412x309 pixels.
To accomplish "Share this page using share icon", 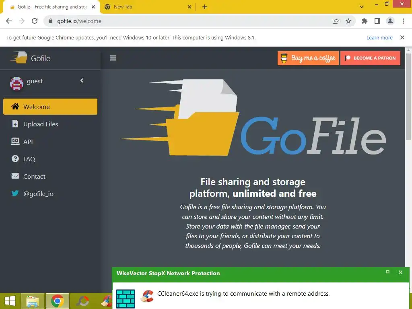I will [336, 21].
